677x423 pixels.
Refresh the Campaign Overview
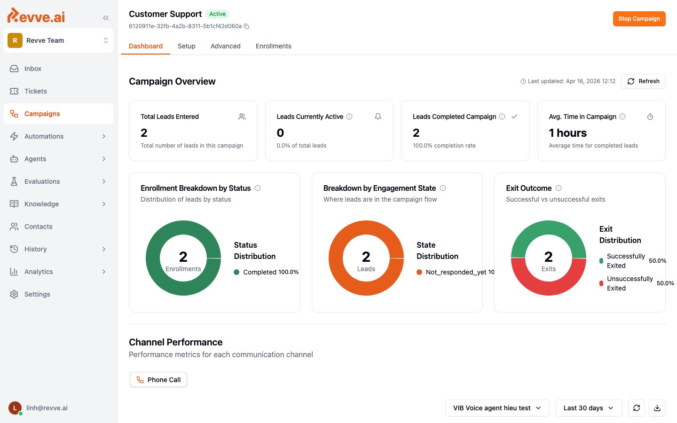click(643, 81)
